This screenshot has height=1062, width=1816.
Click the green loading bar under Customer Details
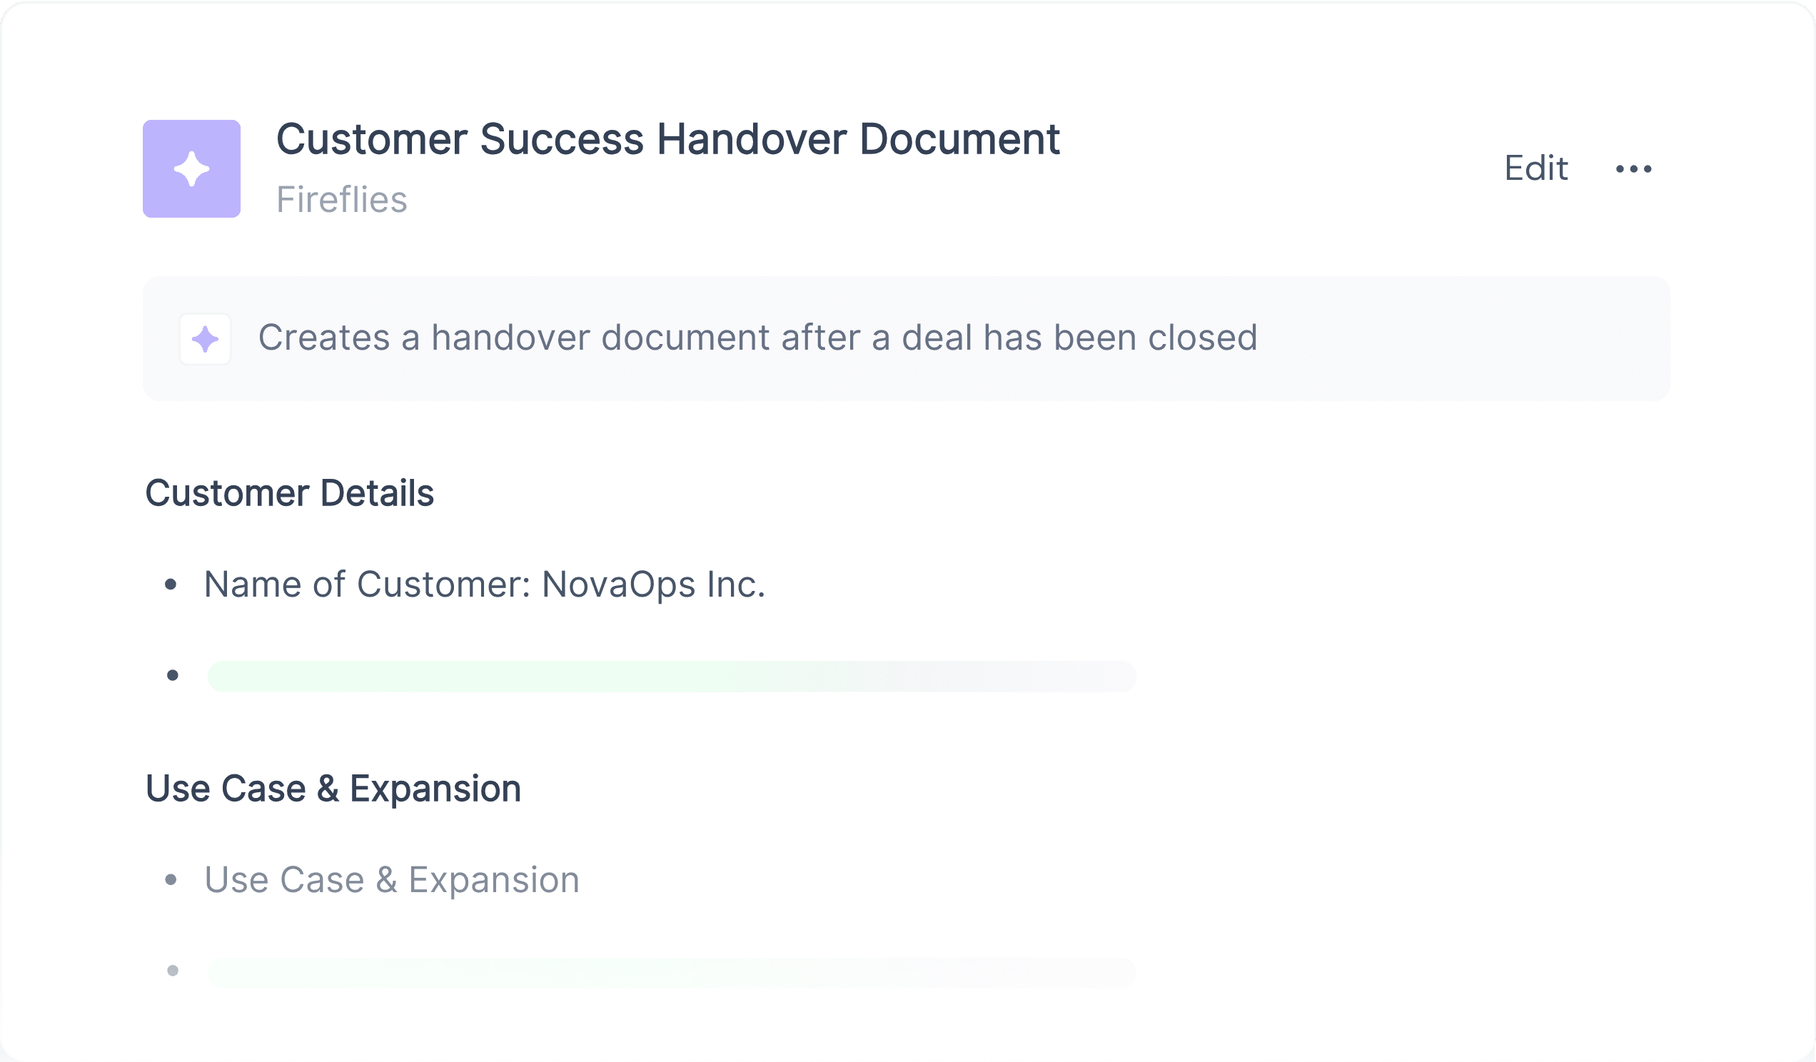[672, 676]
